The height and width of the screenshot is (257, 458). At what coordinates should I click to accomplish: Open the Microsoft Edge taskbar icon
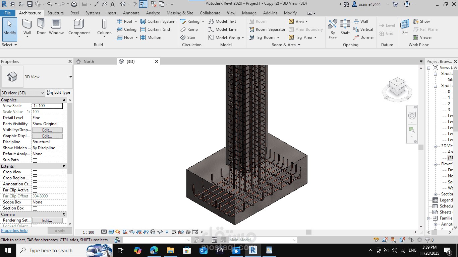(x=154, y=250)
